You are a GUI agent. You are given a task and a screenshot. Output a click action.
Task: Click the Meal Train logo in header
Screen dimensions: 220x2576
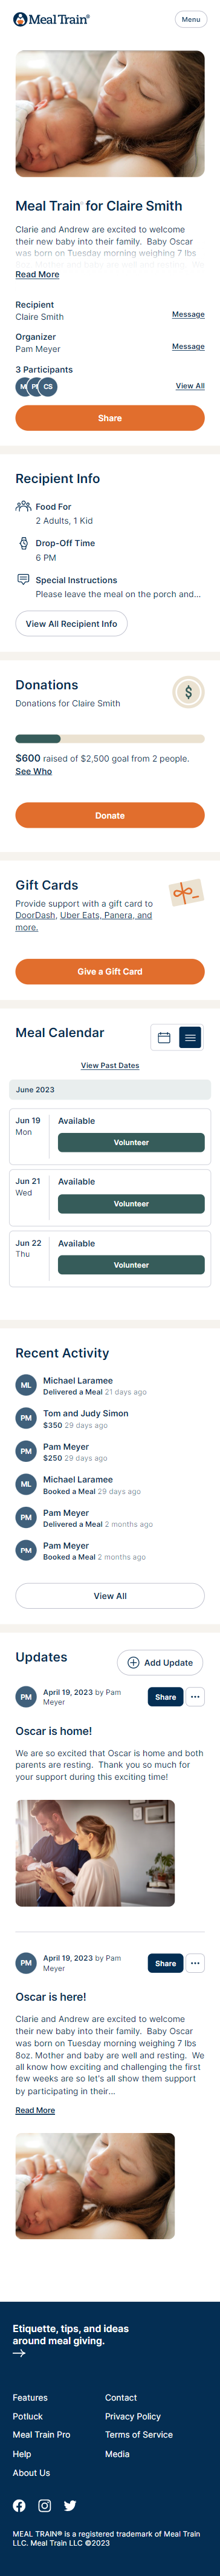[52, 19]
